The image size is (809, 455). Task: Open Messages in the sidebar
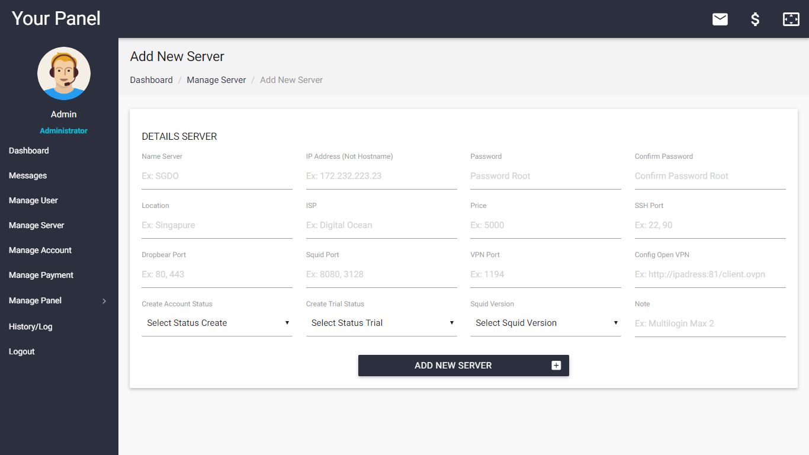point(28,175)
